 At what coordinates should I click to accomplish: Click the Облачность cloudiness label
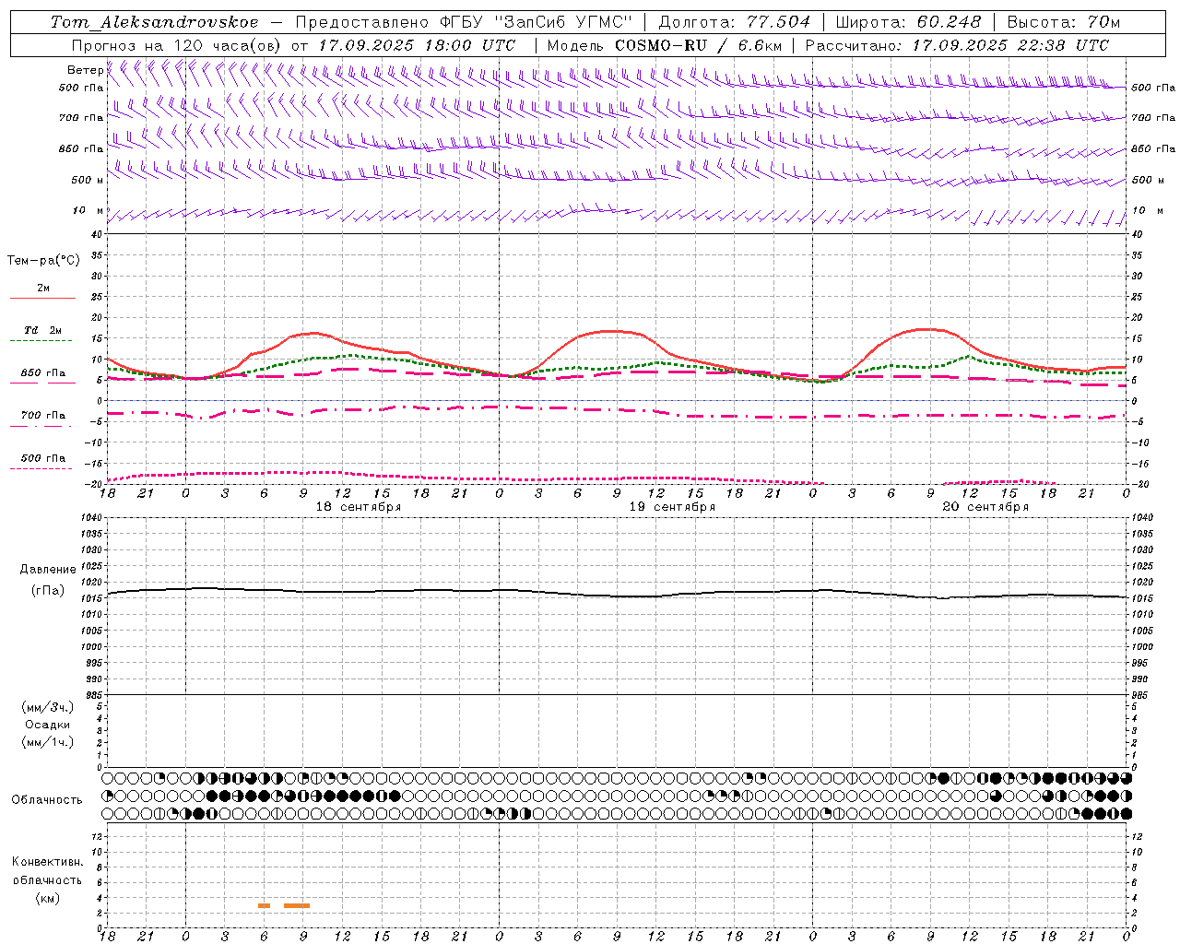coord(47,799)
